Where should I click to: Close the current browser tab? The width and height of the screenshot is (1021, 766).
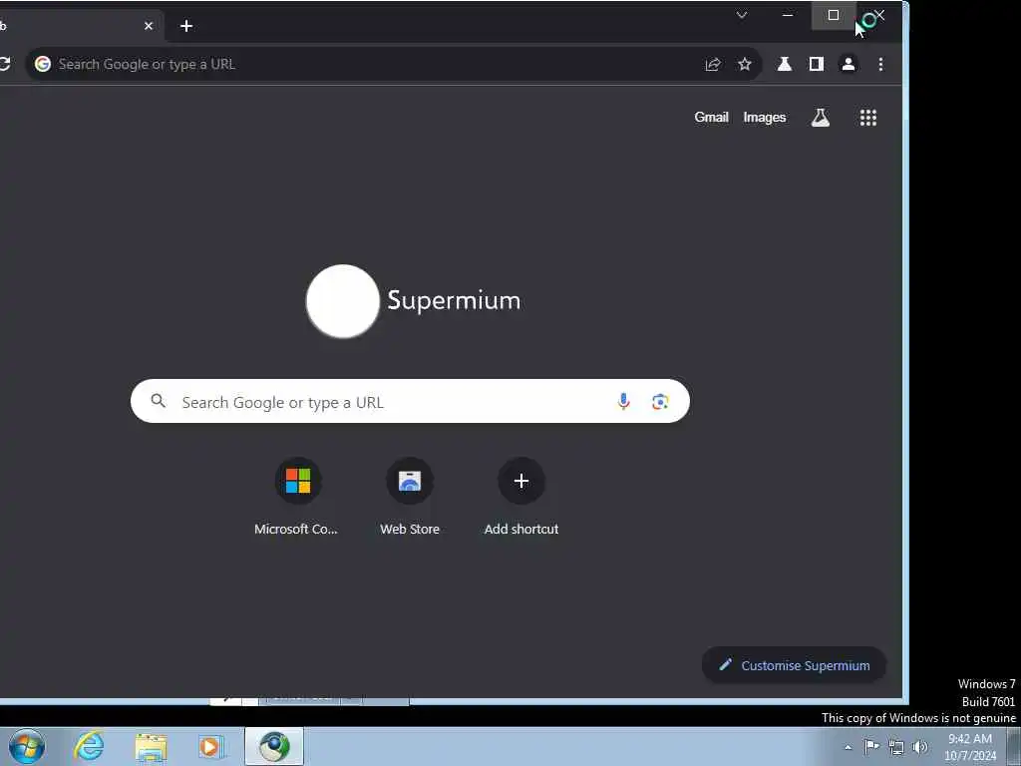pyautogui.click(x=149, y=26)
